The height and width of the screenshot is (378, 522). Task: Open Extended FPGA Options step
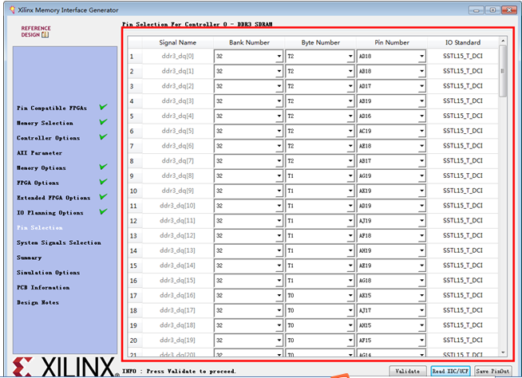click(x=53, y=198)
